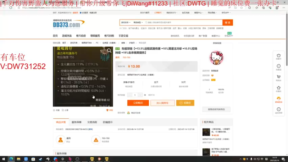The height and width of the screenshot is (162, 288).
Task: Click the taskbar notification center icon
Action: click(283, 159)
